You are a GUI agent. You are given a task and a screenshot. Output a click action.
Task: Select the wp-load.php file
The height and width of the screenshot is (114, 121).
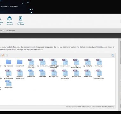click(76, 73)
